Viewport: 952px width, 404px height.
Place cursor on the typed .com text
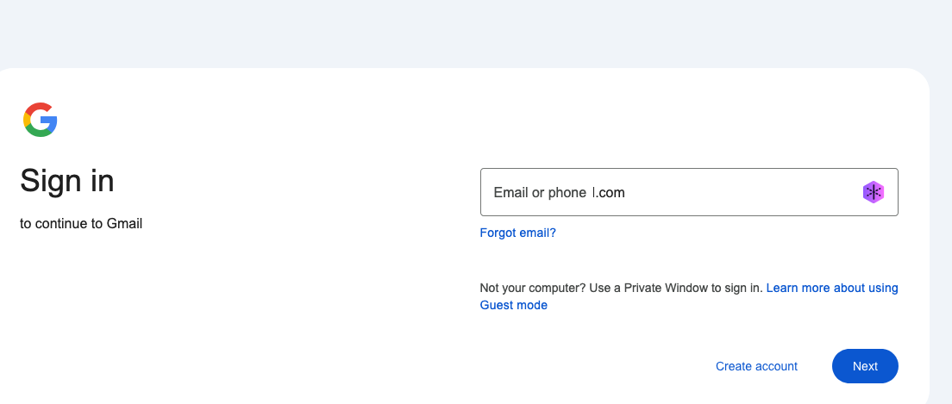(611, 193)
